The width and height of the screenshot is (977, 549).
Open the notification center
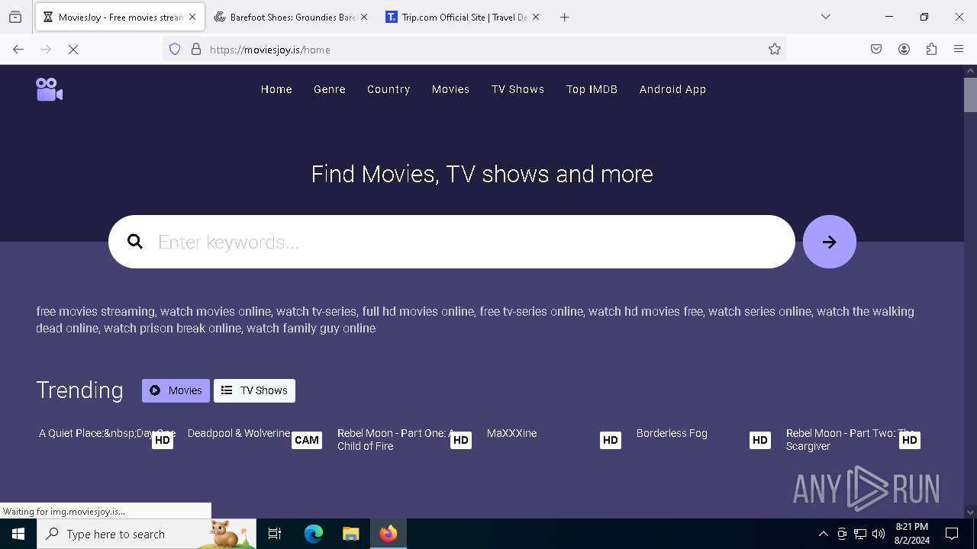952,534
